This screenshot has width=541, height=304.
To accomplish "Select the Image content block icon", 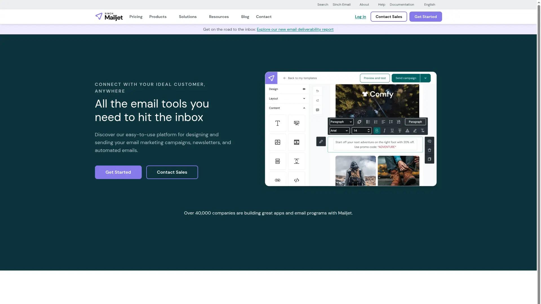I will pos(277,142).
